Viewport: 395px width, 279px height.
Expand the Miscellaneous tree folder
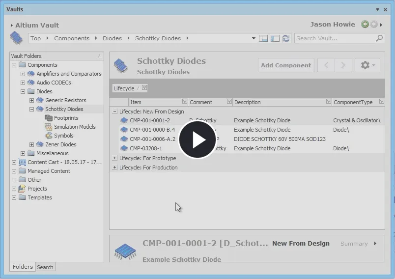[x=23, y=153]
